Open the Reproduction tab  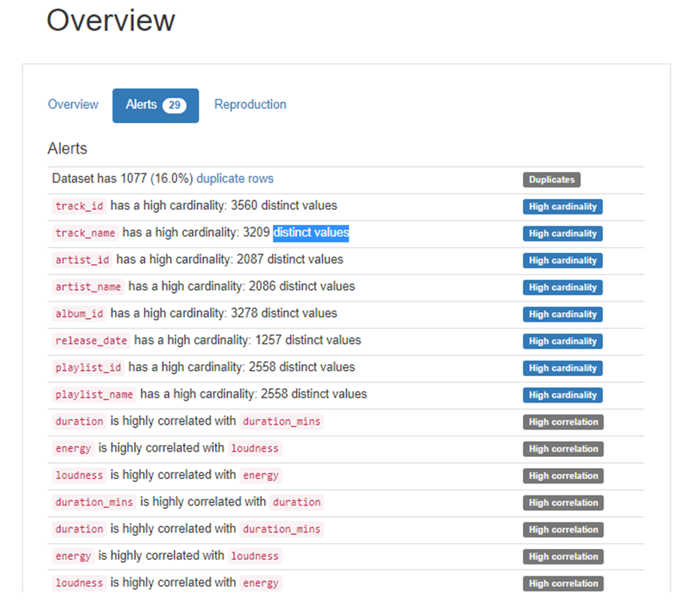click(x=250, y=105)
